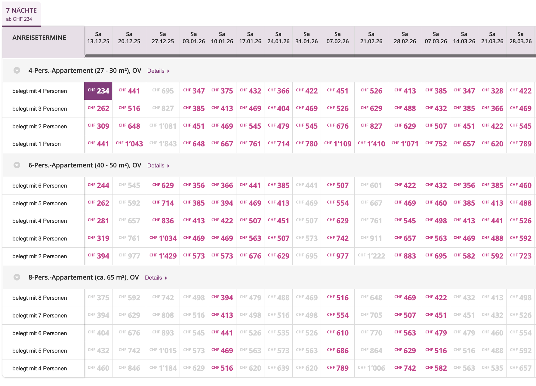Select CHF 244 for 6 persons on 13.12.25
This screenshot has height=386, width=536.
98,185
